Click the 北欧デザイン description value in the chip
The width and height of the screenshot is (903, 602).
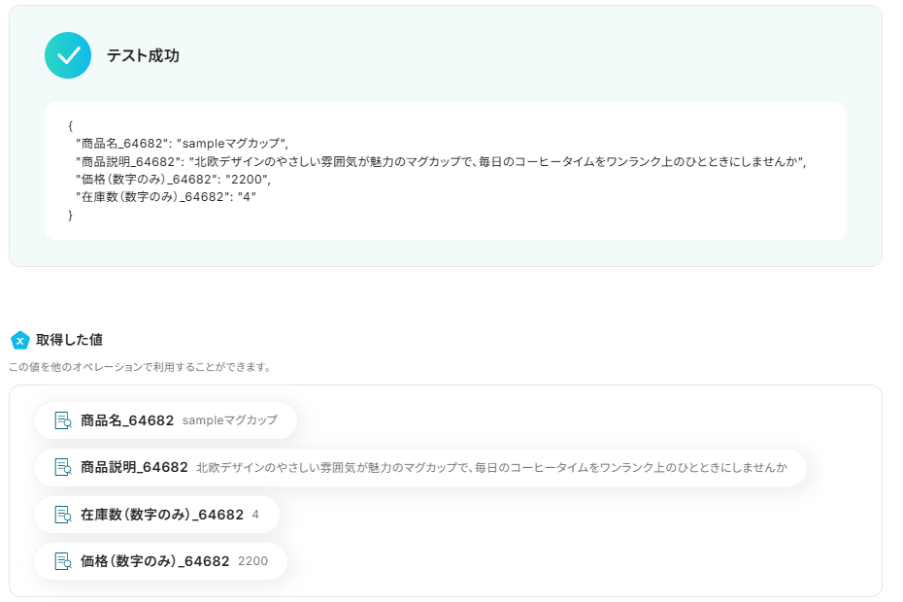pos(490,467)
